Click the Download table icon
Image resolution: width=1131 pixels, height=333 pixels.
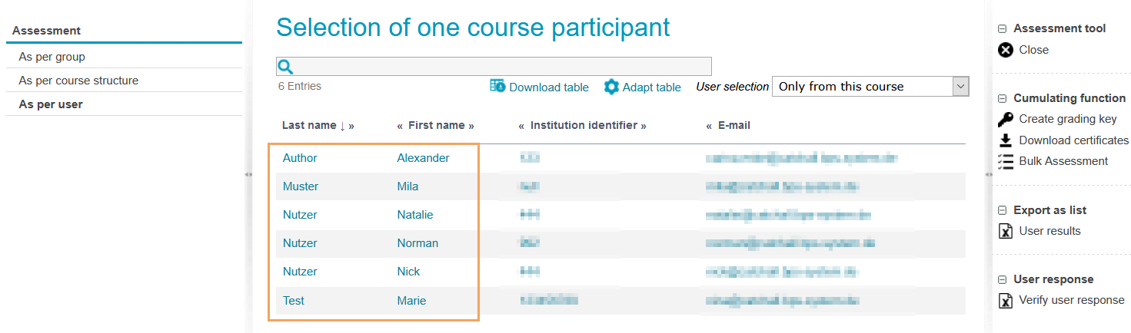tap(497, 87)
